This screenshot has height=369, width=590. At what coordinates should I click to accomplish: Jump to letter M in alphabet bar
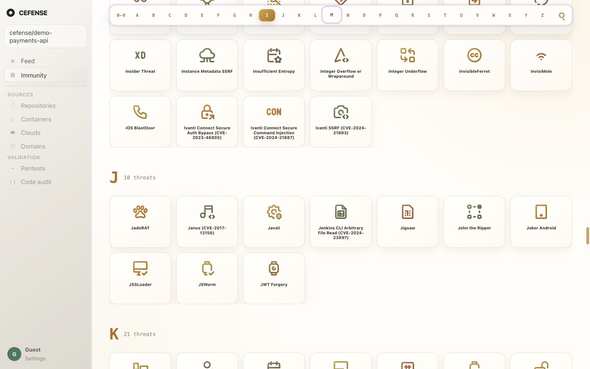point(331,15)
